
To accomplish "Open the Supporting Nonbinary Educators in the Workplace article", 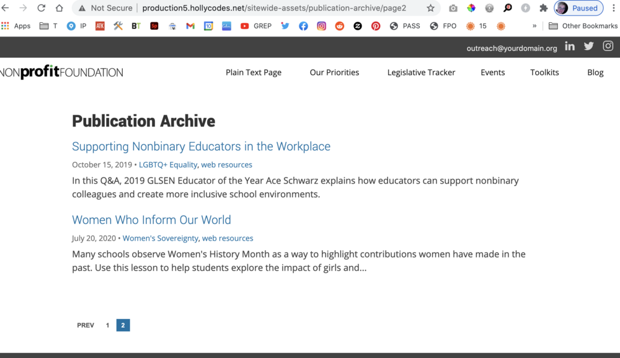I will click(x=201, y=146).
